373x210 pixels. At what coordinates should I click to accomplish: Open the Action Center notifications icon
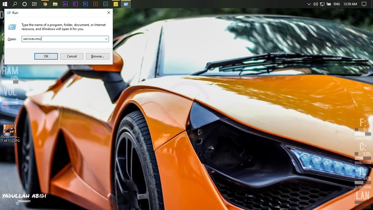pyautogui.click(x=364, y=4)
